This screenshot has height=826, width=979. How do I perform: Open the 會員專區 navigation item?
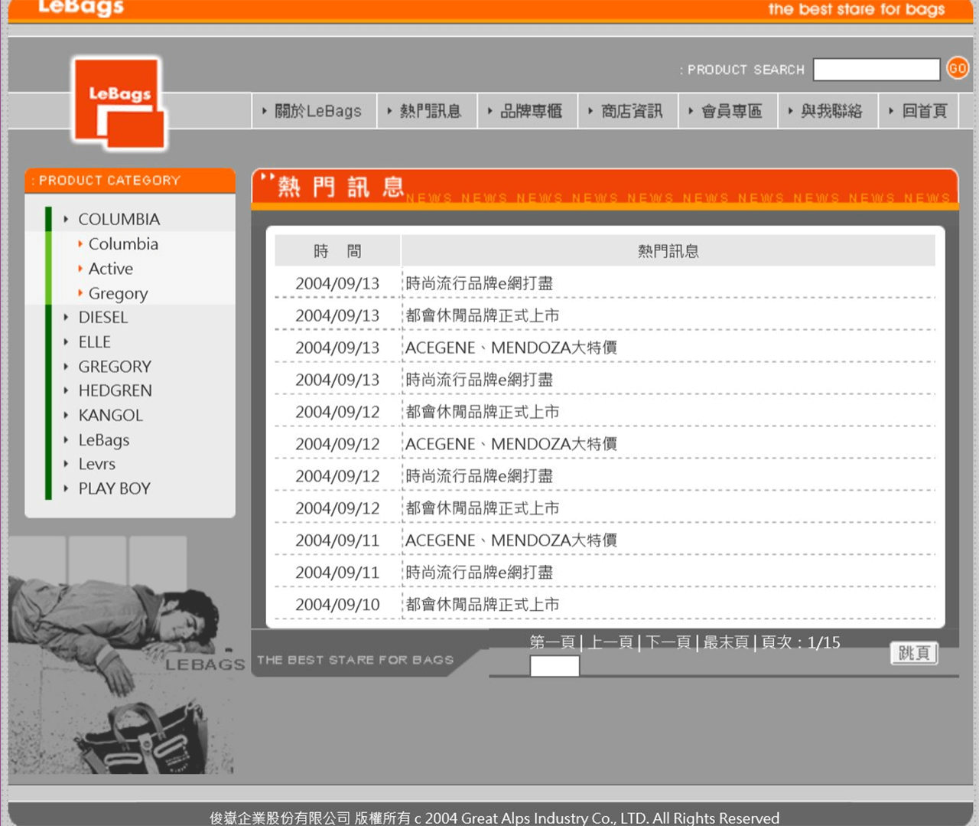click(x=726, y=111)
